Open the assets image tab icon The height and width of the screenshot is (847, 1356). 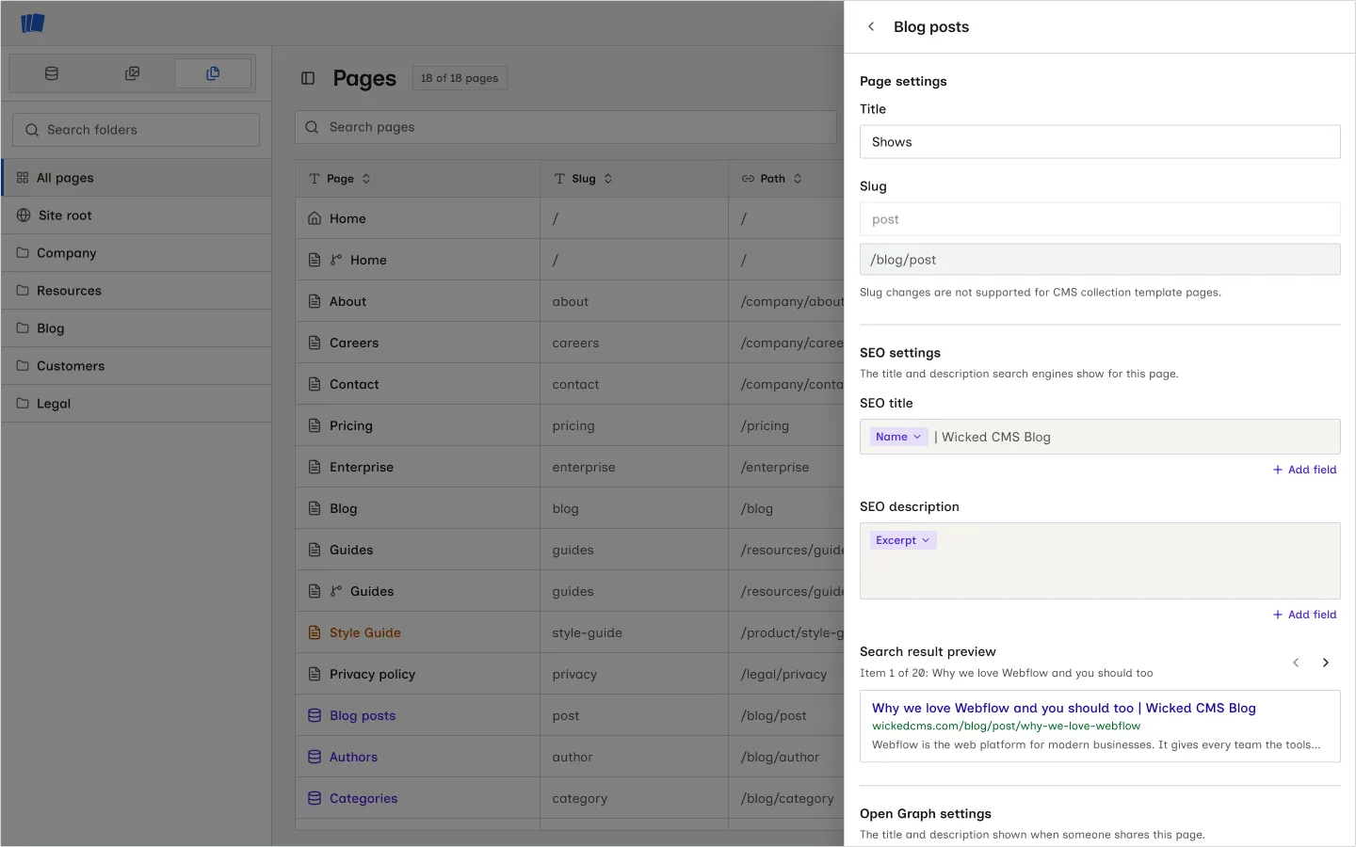coord(132,73)
